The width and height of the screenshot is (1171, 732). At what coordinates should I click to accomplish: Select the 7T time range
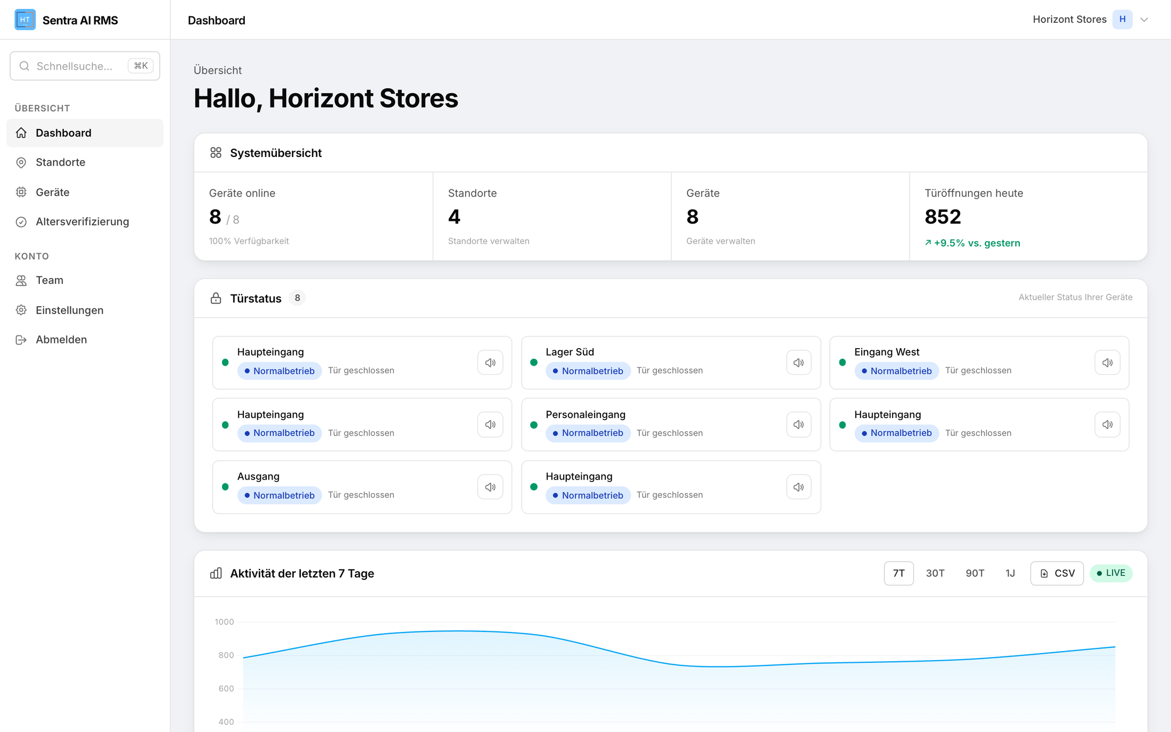(898, 573)
